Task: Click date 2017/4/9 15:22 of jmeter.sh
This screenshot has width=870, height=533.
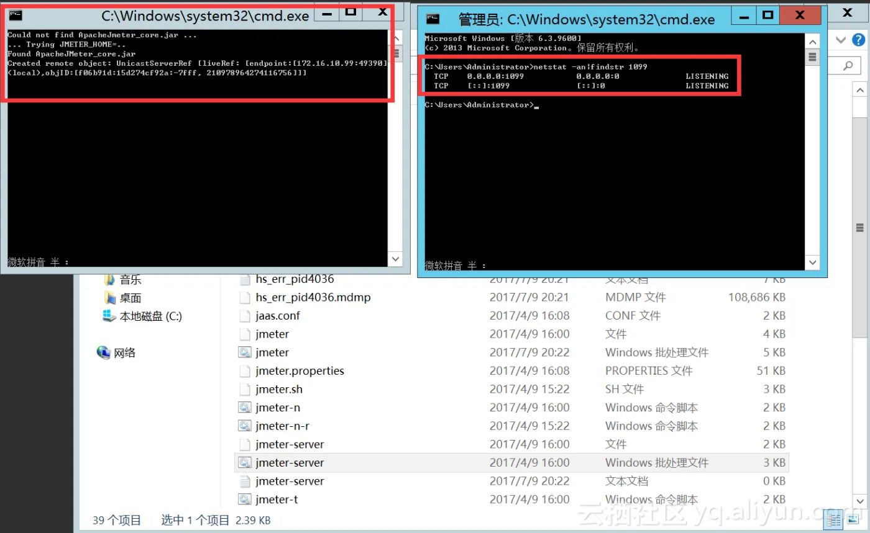Action: [529, 390]
